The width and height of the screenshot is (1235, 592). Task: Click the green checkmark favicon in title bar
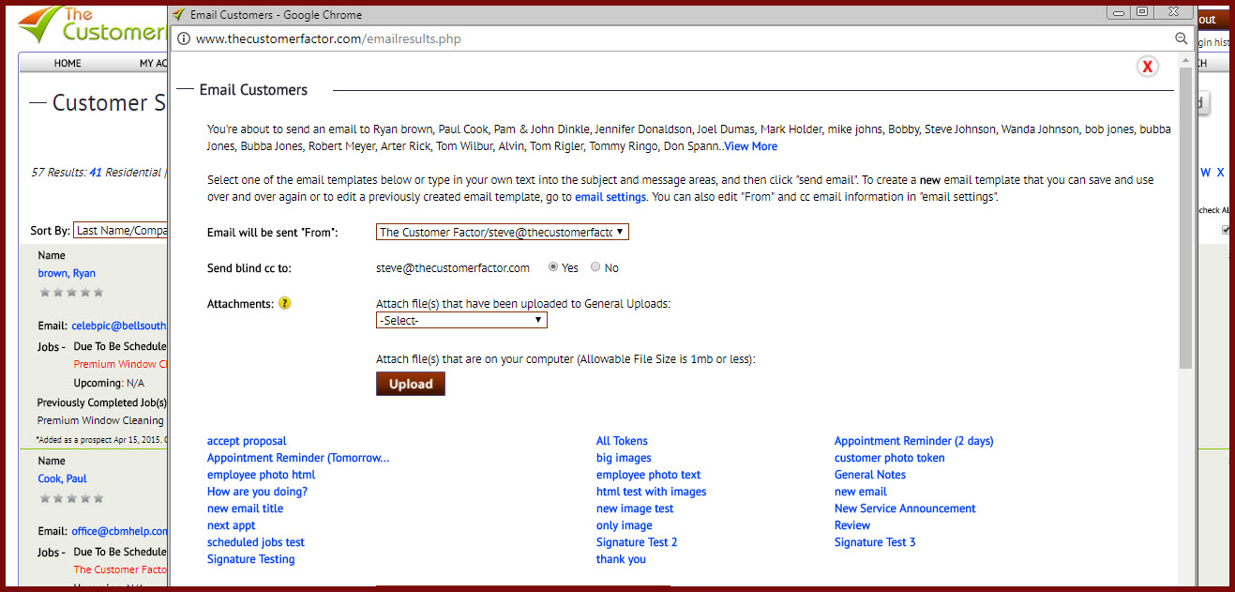point(179,14)
